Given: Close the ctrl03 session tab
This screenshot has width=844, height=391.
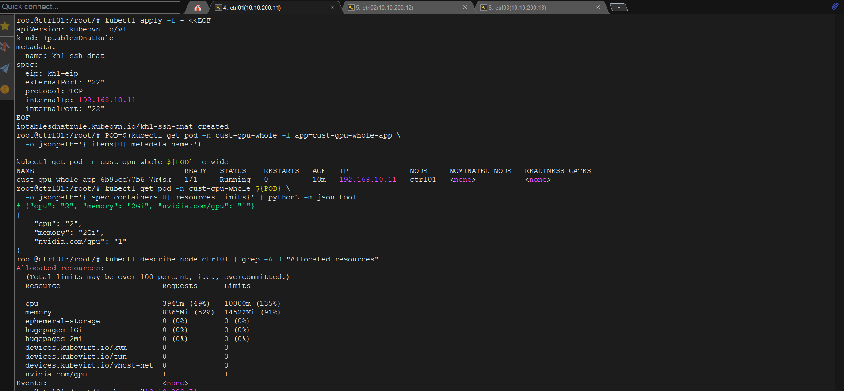Looking at the screenshot, I should [x=598, y=8].
